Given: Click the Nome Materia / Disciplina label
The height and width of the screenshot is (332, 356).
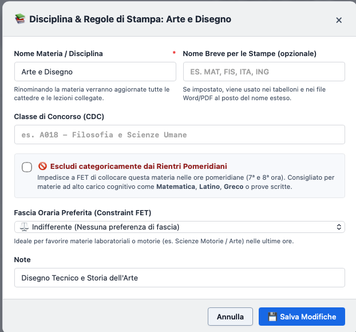Looking at the screenshot, I should (x=58, y=54).
